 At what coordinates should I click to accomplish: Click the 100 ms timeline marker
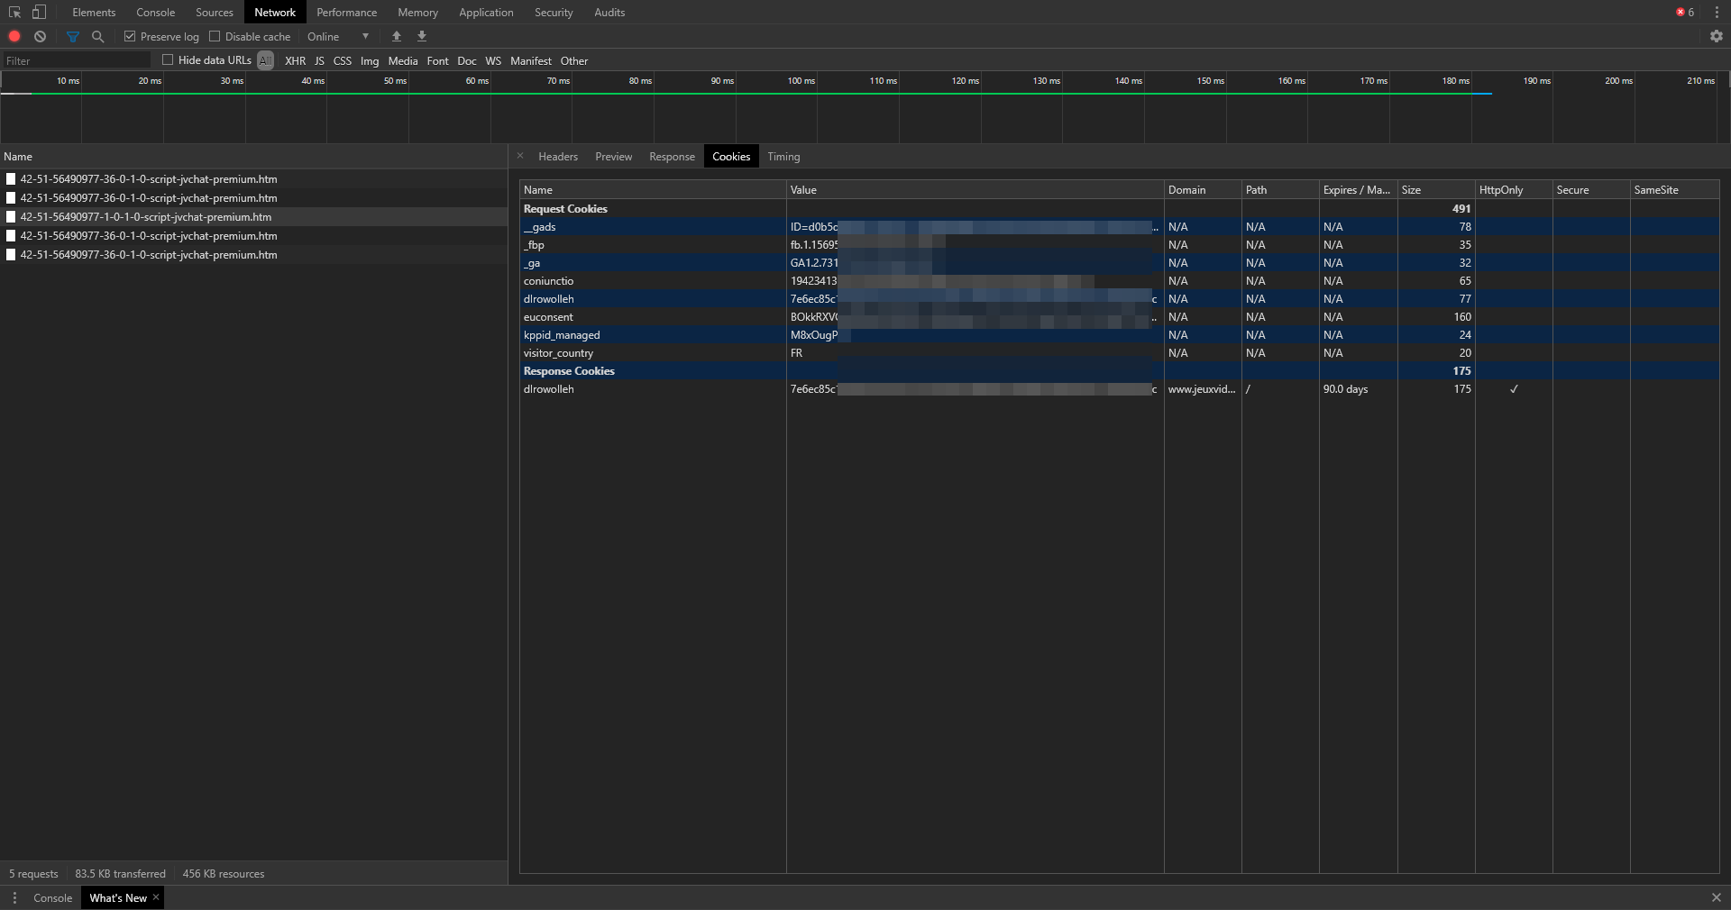[x=801, y=81]
